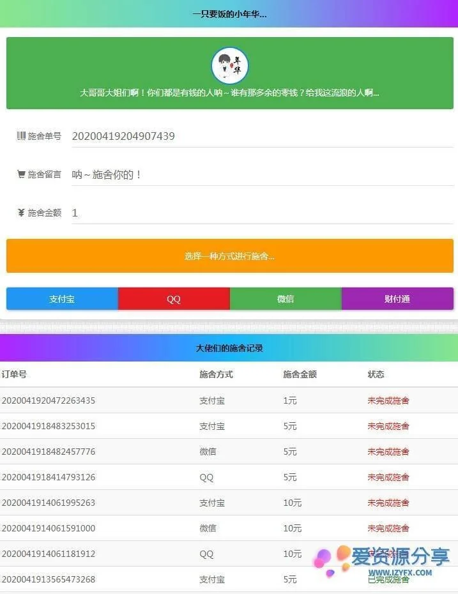
Task: Click the barcode icon beside 施舍单号
Action: (21, 135)
